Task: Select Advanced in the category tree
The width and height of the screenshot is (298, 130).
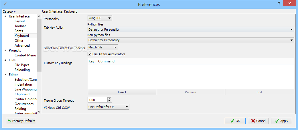Action: (22, 46)
